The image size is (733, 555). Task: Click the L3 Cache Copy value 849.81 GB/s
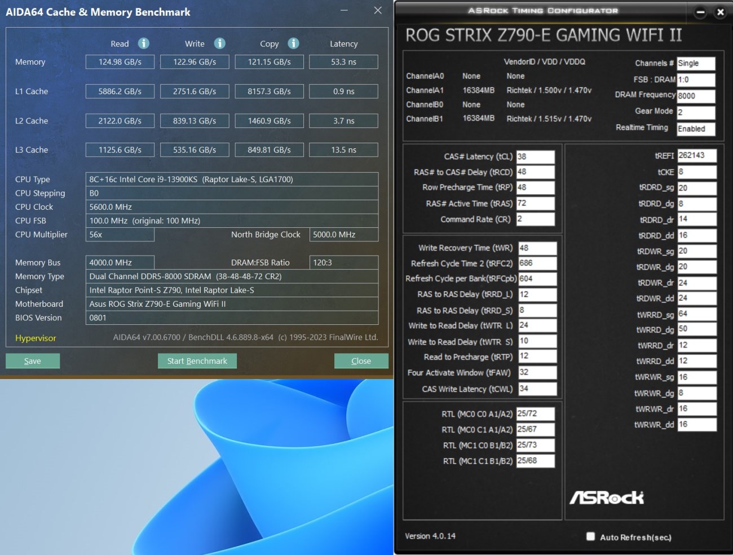[x=270, y=150]
